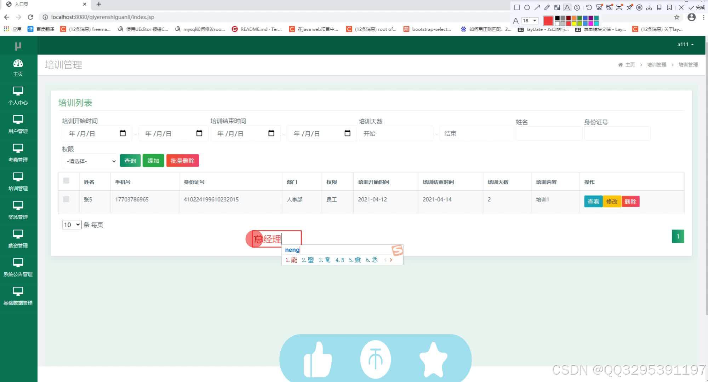
Task: Click the 培训天数 开始 input field
Action: click(396, 133)
